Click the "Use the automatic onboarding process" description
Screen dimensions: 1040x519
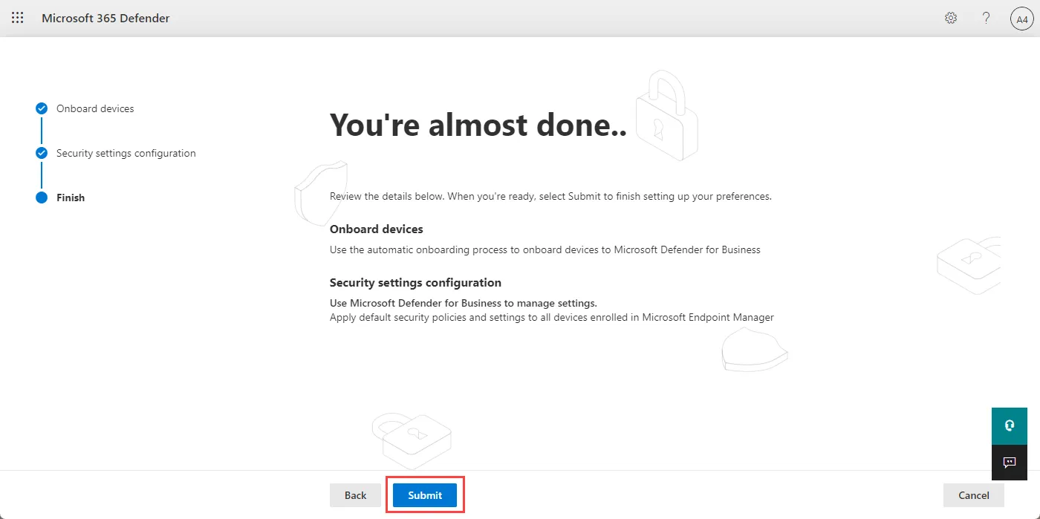(545, 249)
